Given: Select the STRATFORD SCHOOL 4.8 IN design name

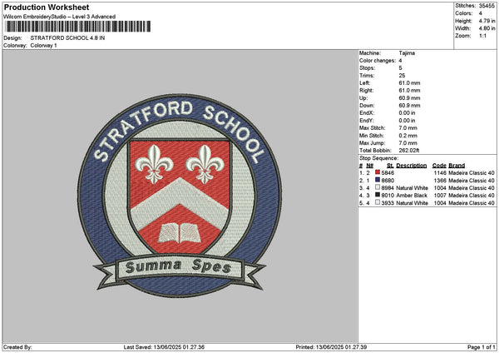Looking at the screenshot, I should (x=68, y=38).
